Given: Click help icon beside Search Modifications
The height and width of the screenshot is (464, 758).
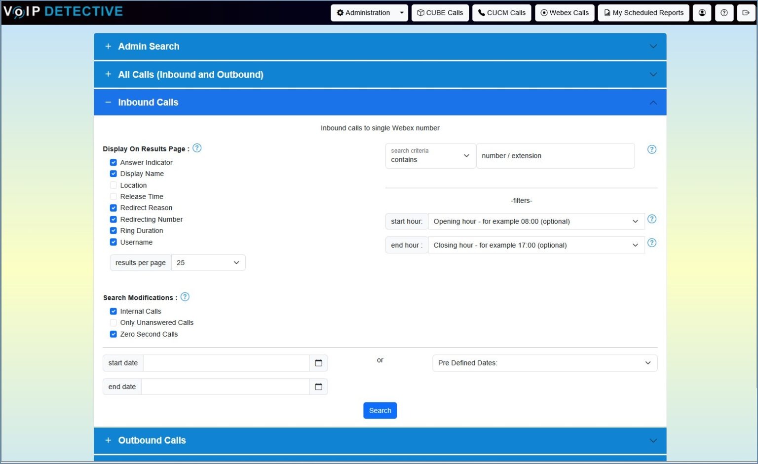Looking at the screenshot, I should click(185, 297).
